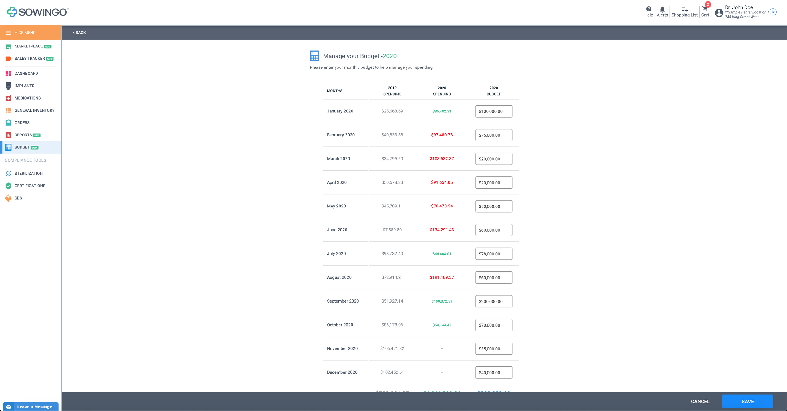Image resolution: width=787 pixels, height=411 pixels.
Task: Click the Budget calculator sidebar icon
Action: pyautogui.click(x=9, y=147)
